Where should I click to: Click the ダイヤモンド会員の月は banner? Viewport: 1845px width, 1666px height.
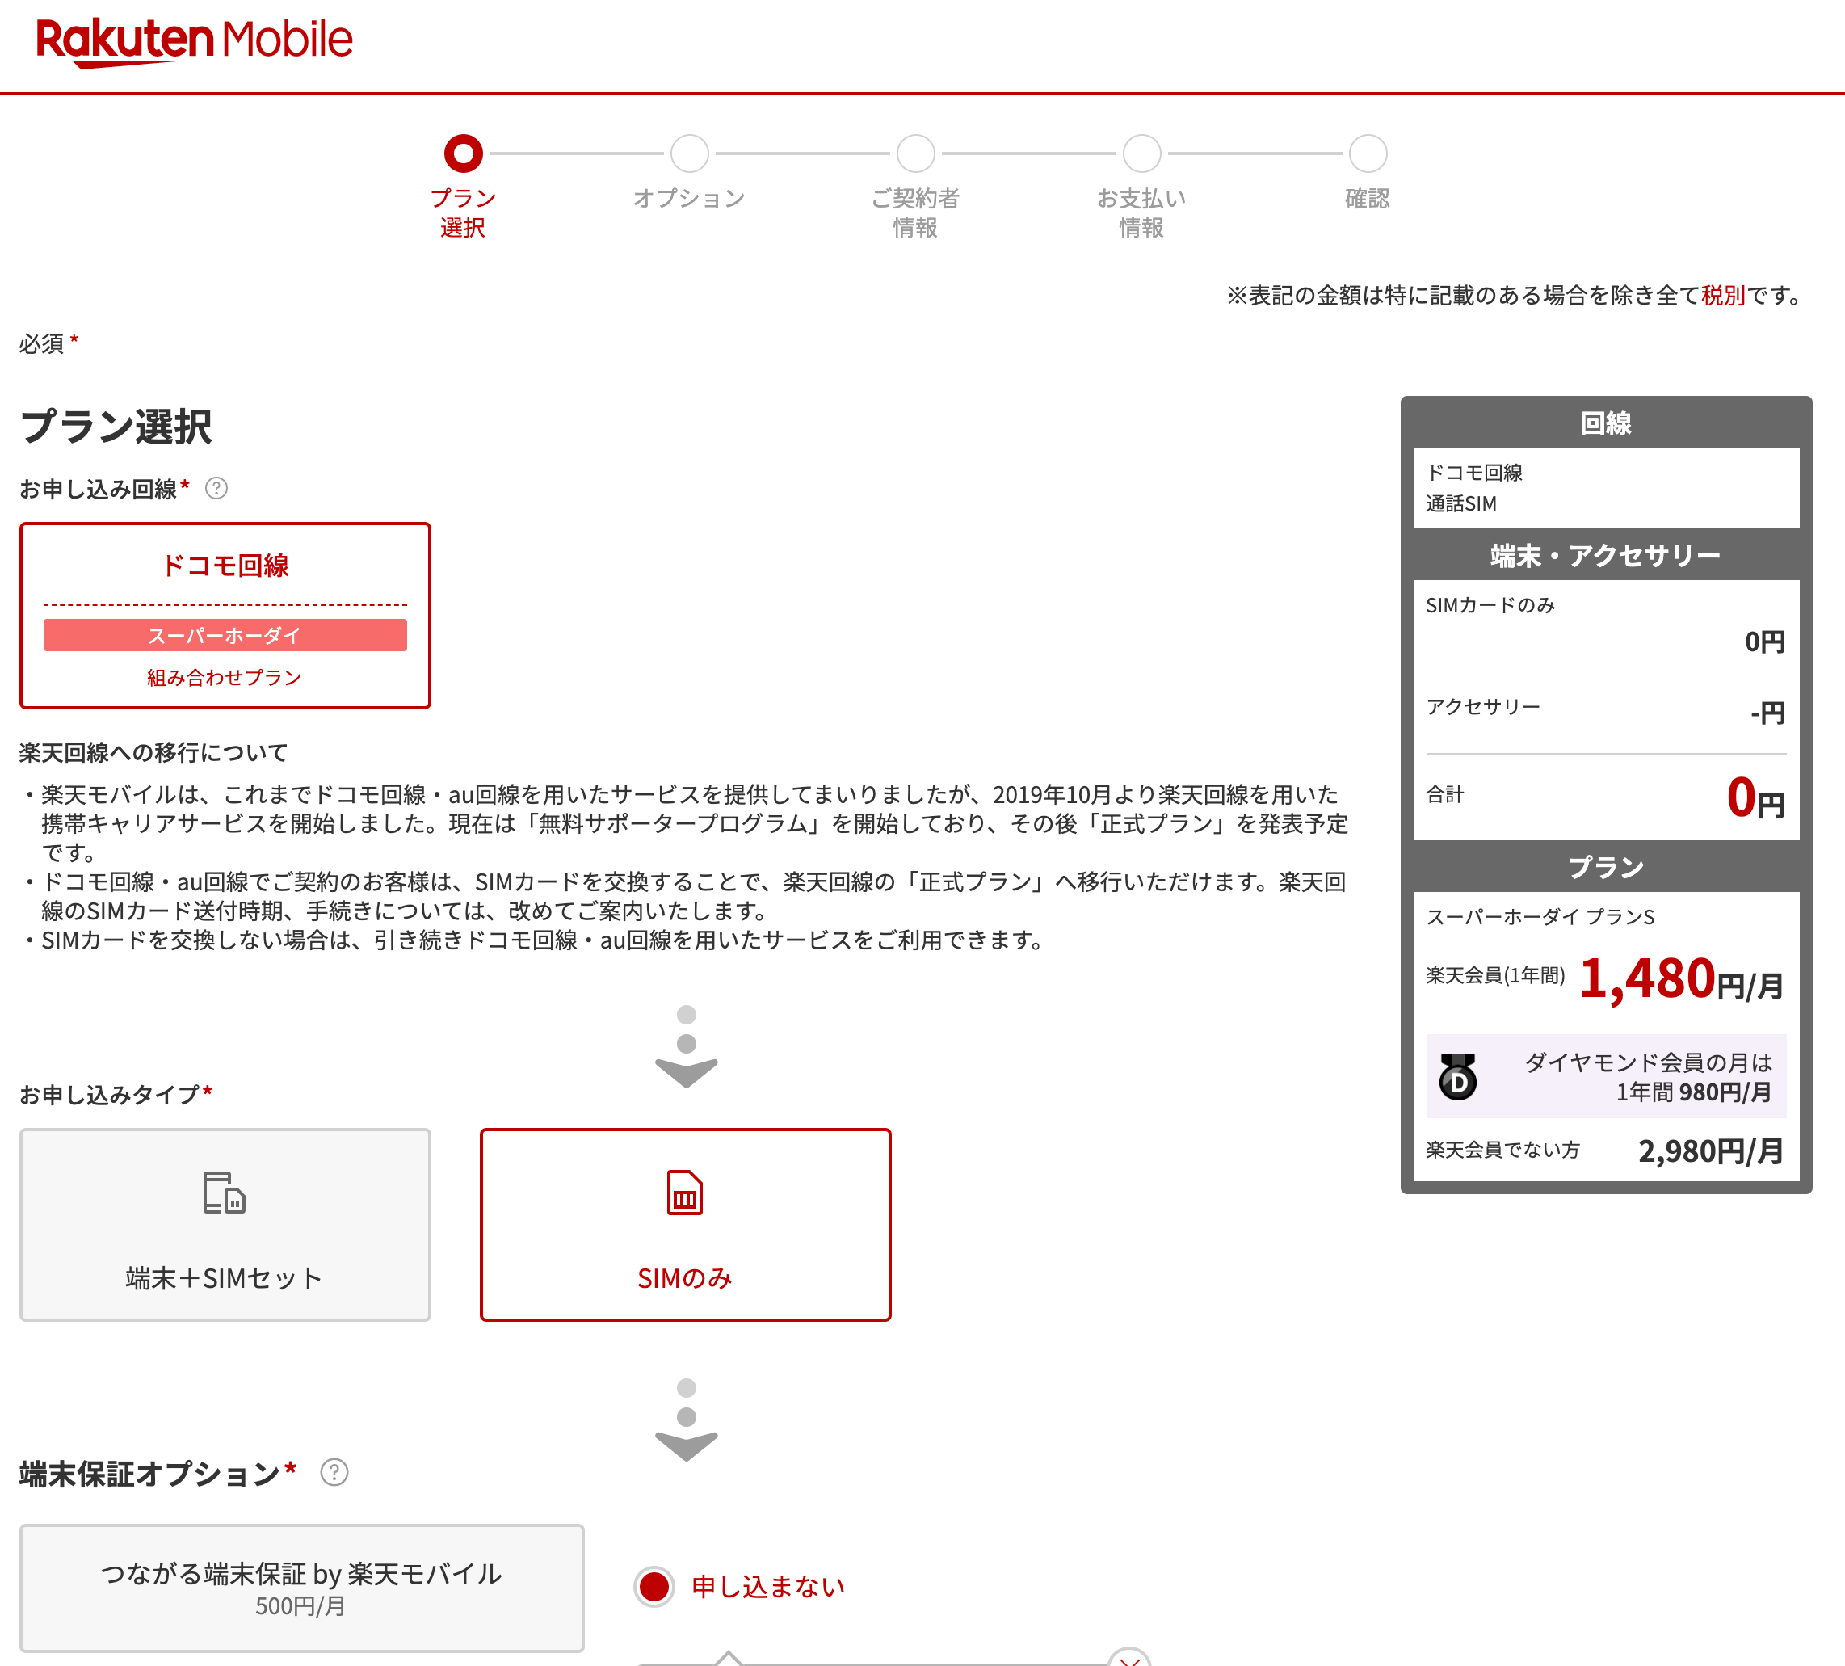[1606, 1076]
